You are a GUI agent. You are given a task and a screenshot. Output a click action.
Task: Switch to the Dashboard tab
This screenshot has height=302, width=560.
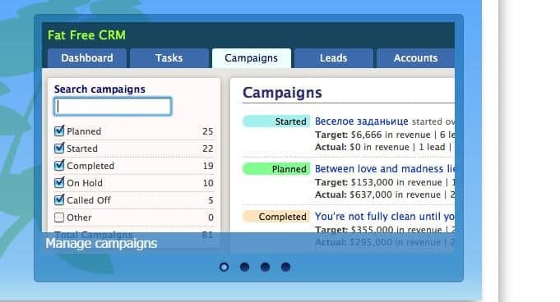(87, 58)
